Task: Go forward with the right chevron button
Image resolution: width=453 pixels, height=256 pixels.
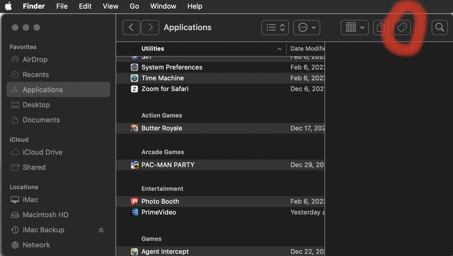Action: [x=150, y=27]
